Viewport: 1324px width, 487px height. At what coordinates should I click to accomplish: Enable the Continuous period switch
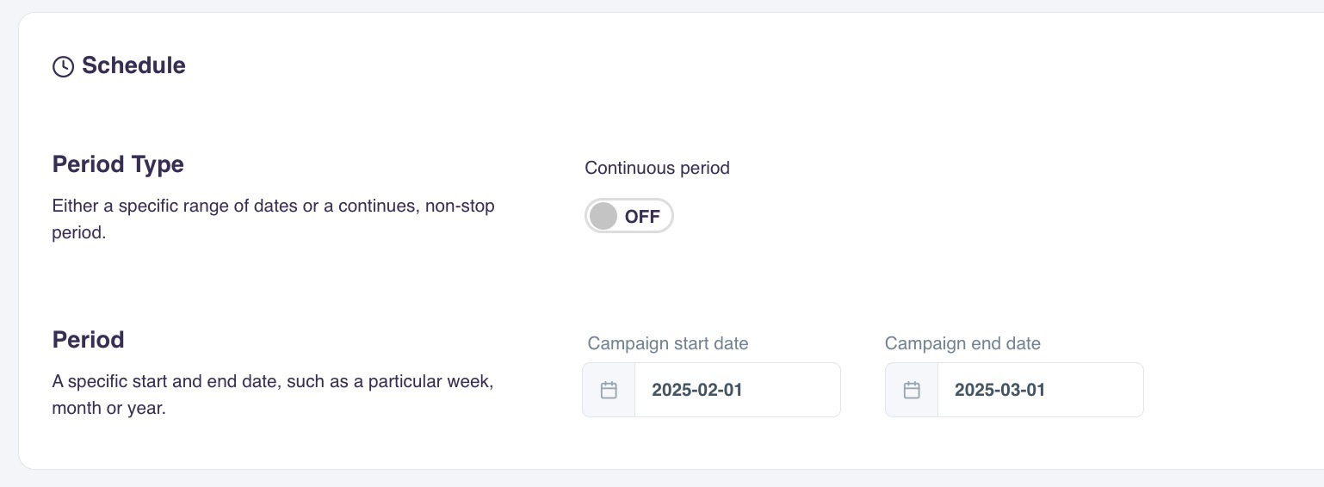pos(628,216)
